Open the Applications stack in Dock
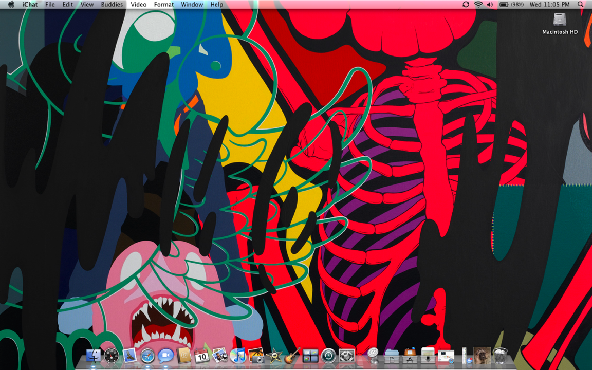Image resolution: width=592 pixels, height=370 pixels. [x=410, y=356]
